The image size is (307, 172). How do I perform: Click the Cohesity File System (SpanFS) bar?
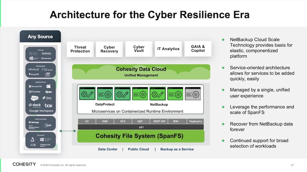click(x=141, y=136)
